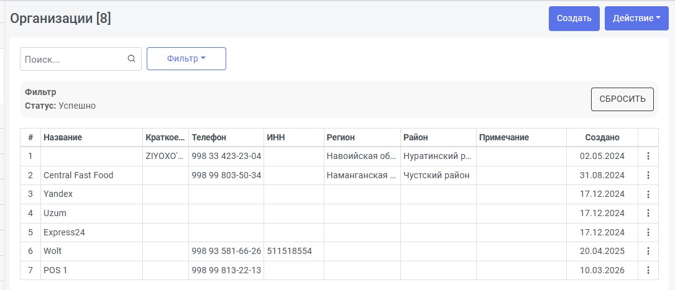Open row actions menu for Uzum

[648, 213]
